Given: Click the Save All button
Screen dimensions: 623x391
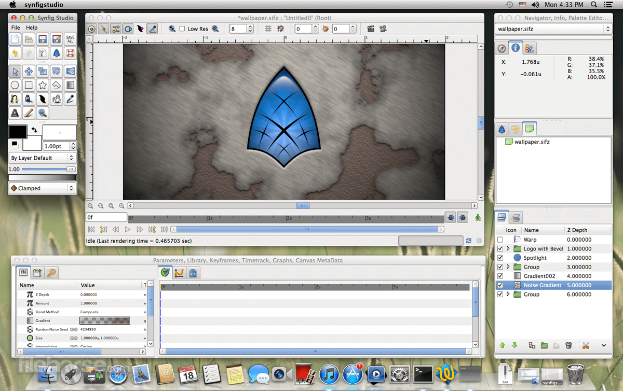Looking at the screenshot, I should pyautogui.click(x=70, y=39).
